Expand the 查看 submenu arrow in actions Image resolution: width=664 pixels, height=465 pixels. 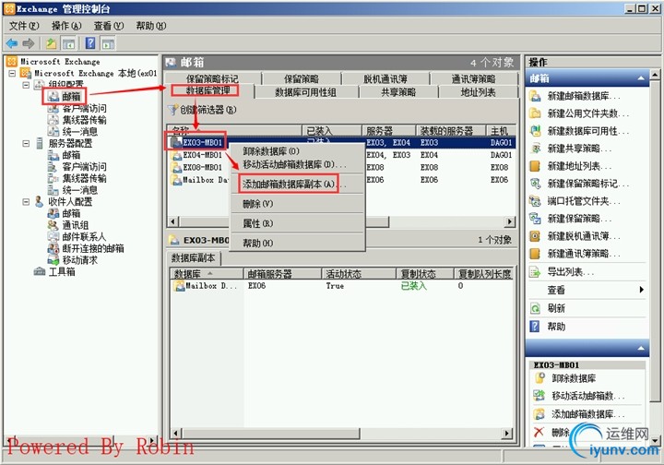tap(642, 290)
